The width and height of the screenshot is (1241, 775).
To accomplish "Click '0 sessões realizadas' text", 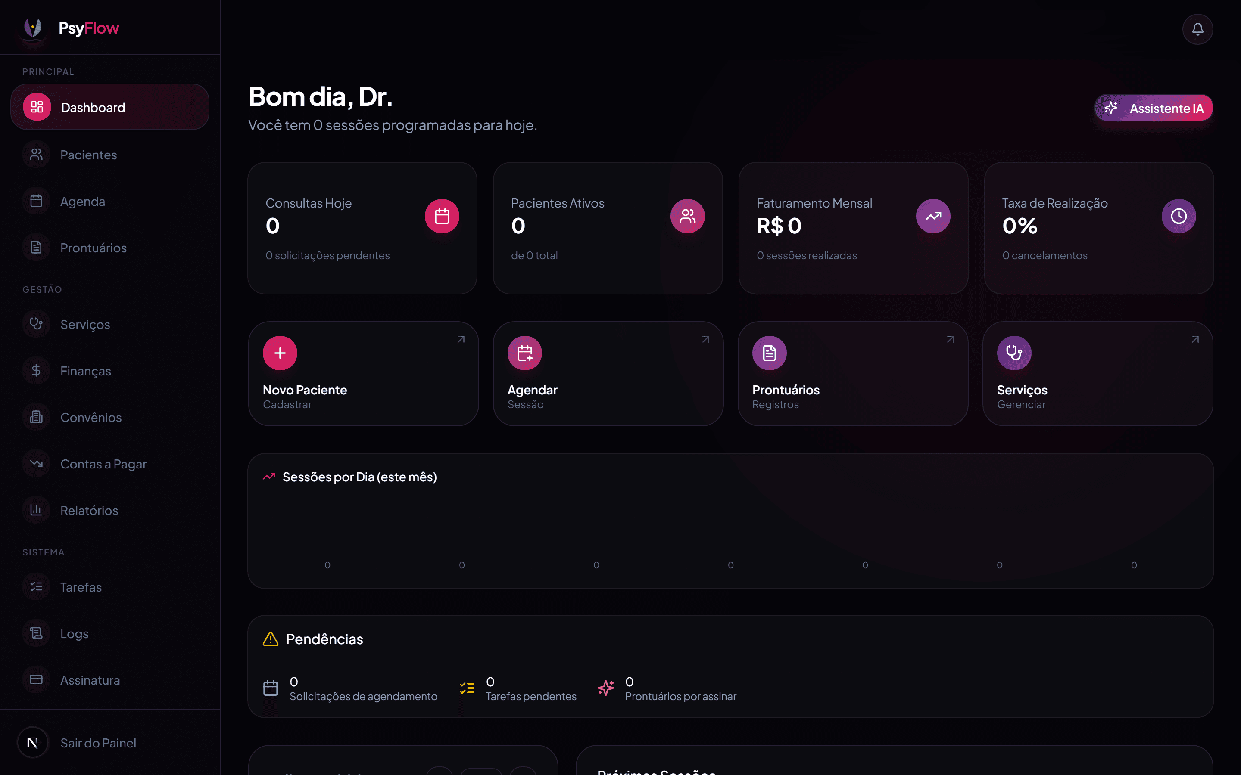I will point(807,255).
